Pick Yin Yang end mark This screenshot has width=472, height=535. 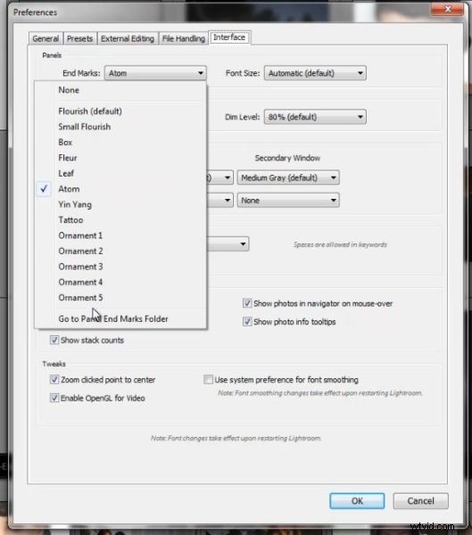(x=120, y=204)
